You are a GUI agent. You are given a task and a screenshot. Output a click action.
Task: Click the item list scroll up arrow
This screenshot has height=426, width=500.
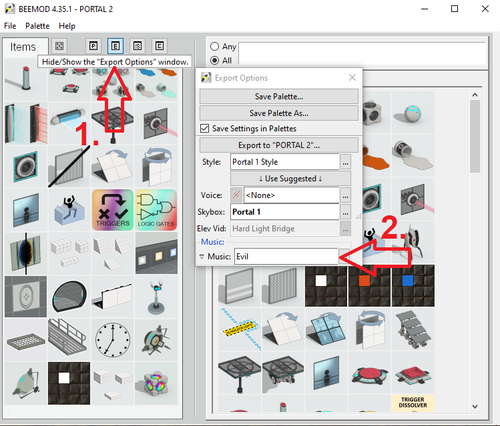[x=475, y=95]
